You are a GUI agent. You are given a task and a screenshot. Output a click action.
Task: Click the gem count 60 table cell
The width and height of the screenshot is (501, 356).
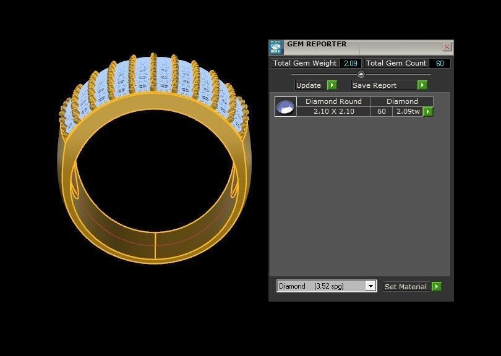point(381,111)
